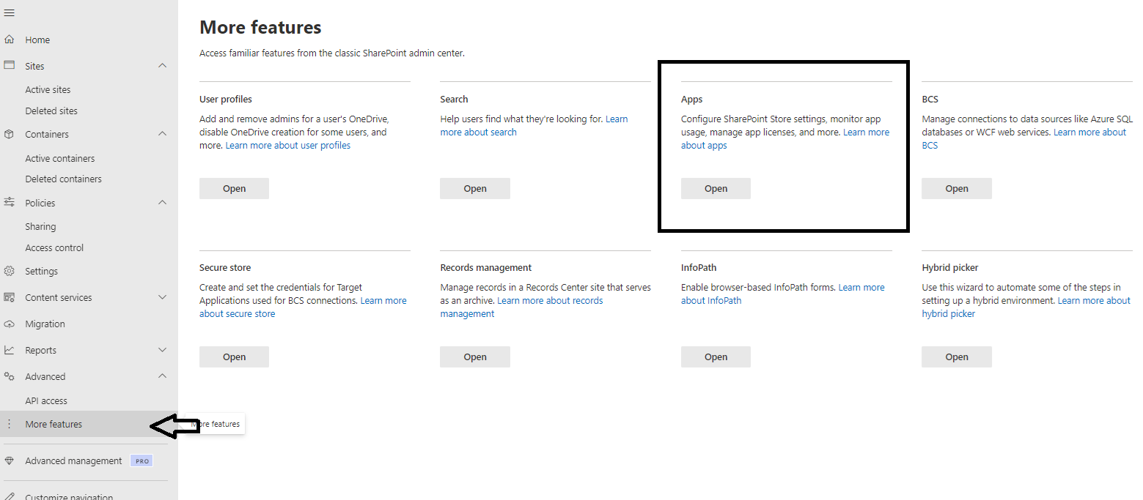This screenshot has width=1143, height=500.
Task: Click the Migration cloud icon
Action: point(10,324)
